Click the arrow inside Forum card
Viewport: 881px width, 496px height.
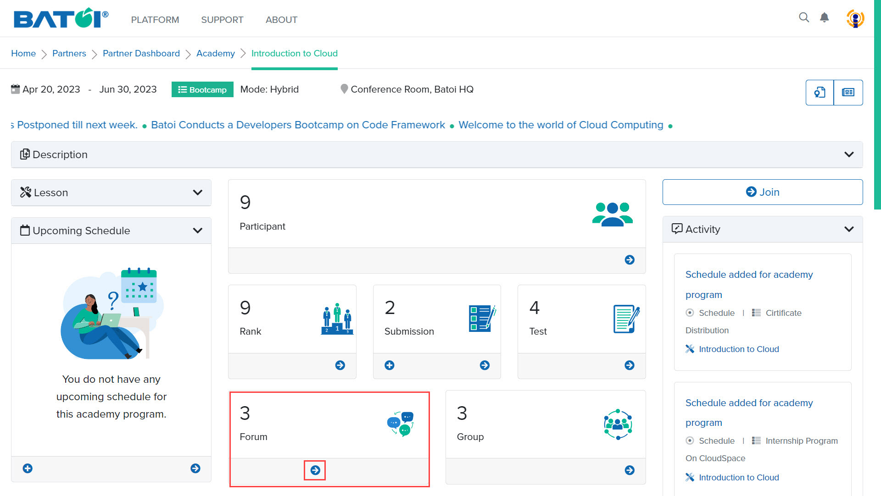315,470
